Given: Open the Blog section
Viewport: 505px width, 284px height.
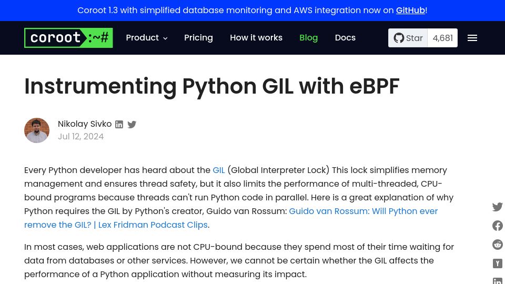Looking at the screenshot, I should click(309, 38).
